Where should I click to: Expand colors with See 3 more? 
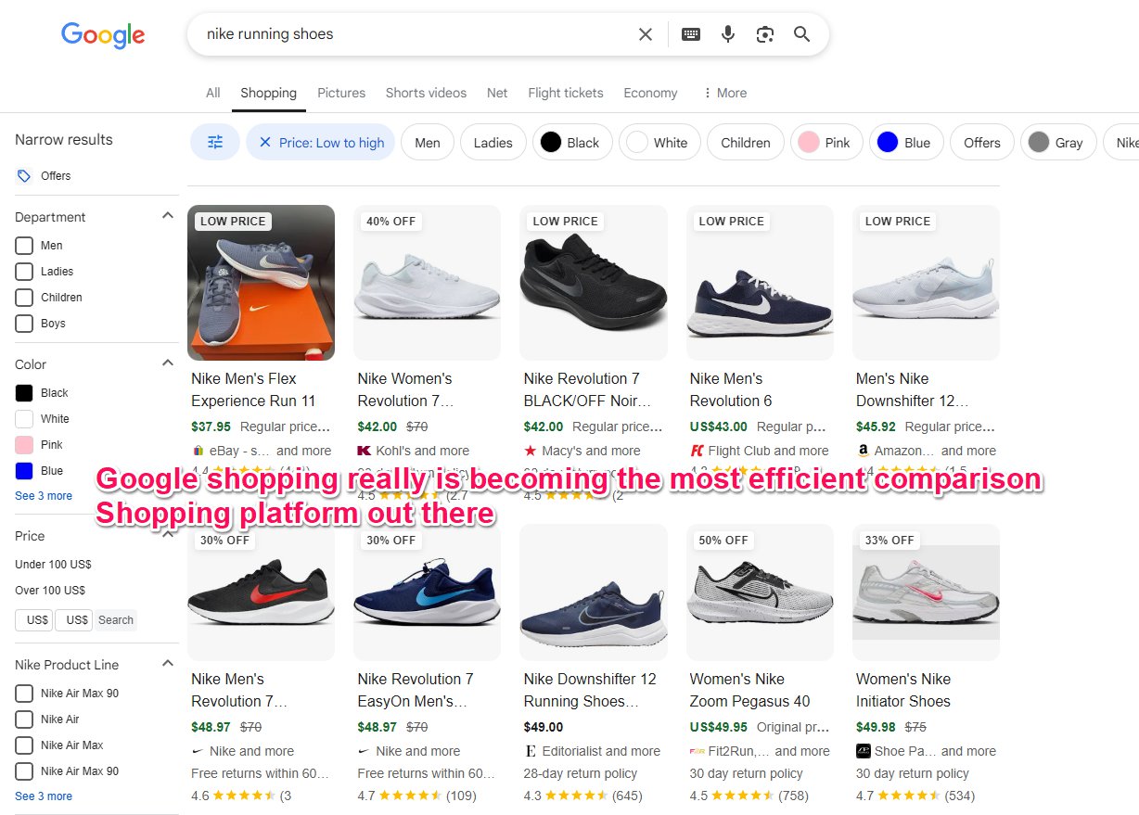coord(44,496)
